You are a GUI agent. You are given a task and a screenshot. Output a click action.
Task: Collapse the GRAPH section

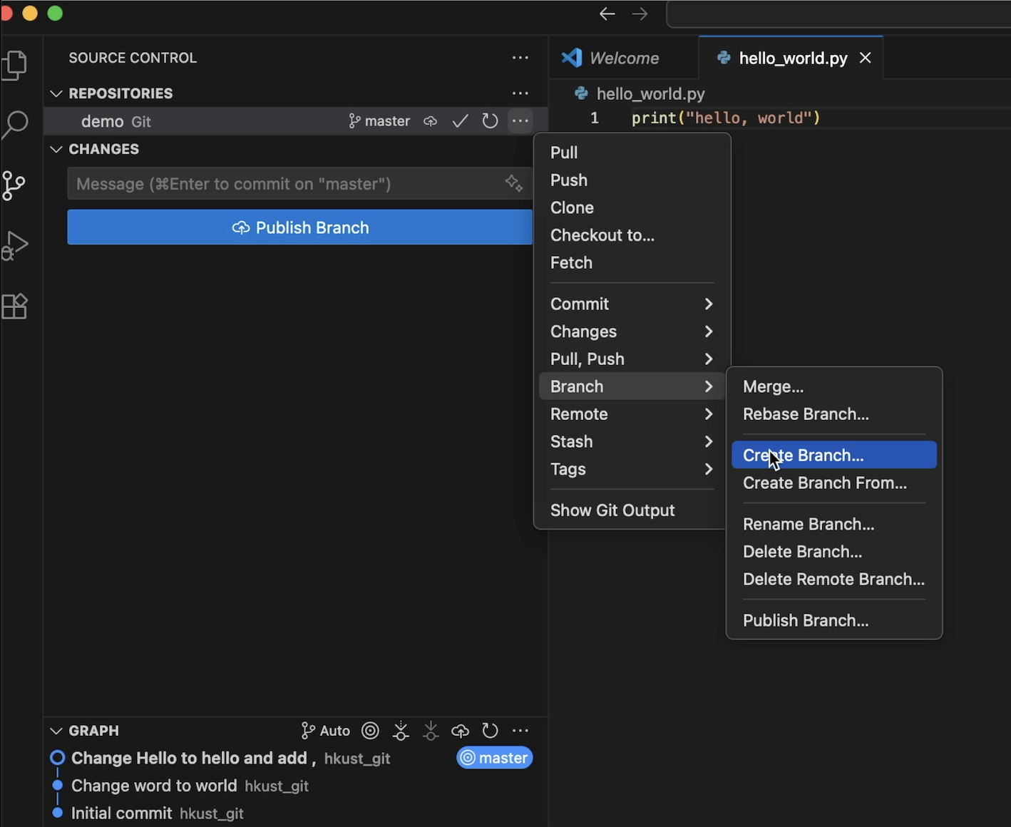(x=56, y=730)
